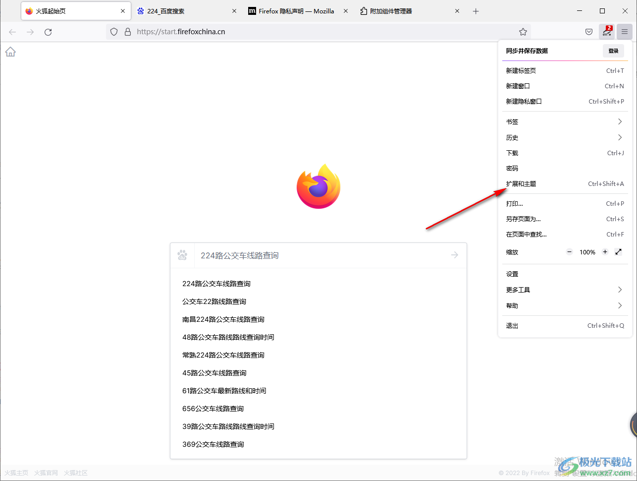Expand the 更多工具 submenu
Image resolution: width=637 pixels, height=481 pixels.
coord(565,290)
